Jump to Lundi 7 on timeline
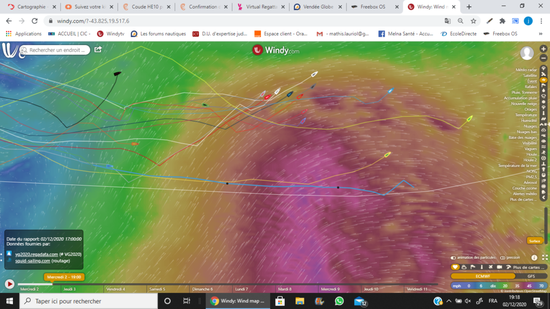The height and width of the screenshot is (309, 550). [x=241, y=289]
